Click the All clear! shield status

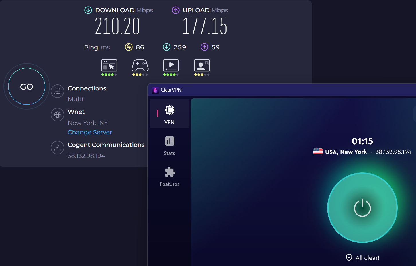(x=363, y=257)
